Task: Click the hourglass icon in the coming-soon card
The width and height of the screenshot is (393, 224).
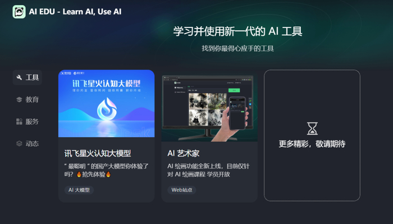Action: coord(312,128)
